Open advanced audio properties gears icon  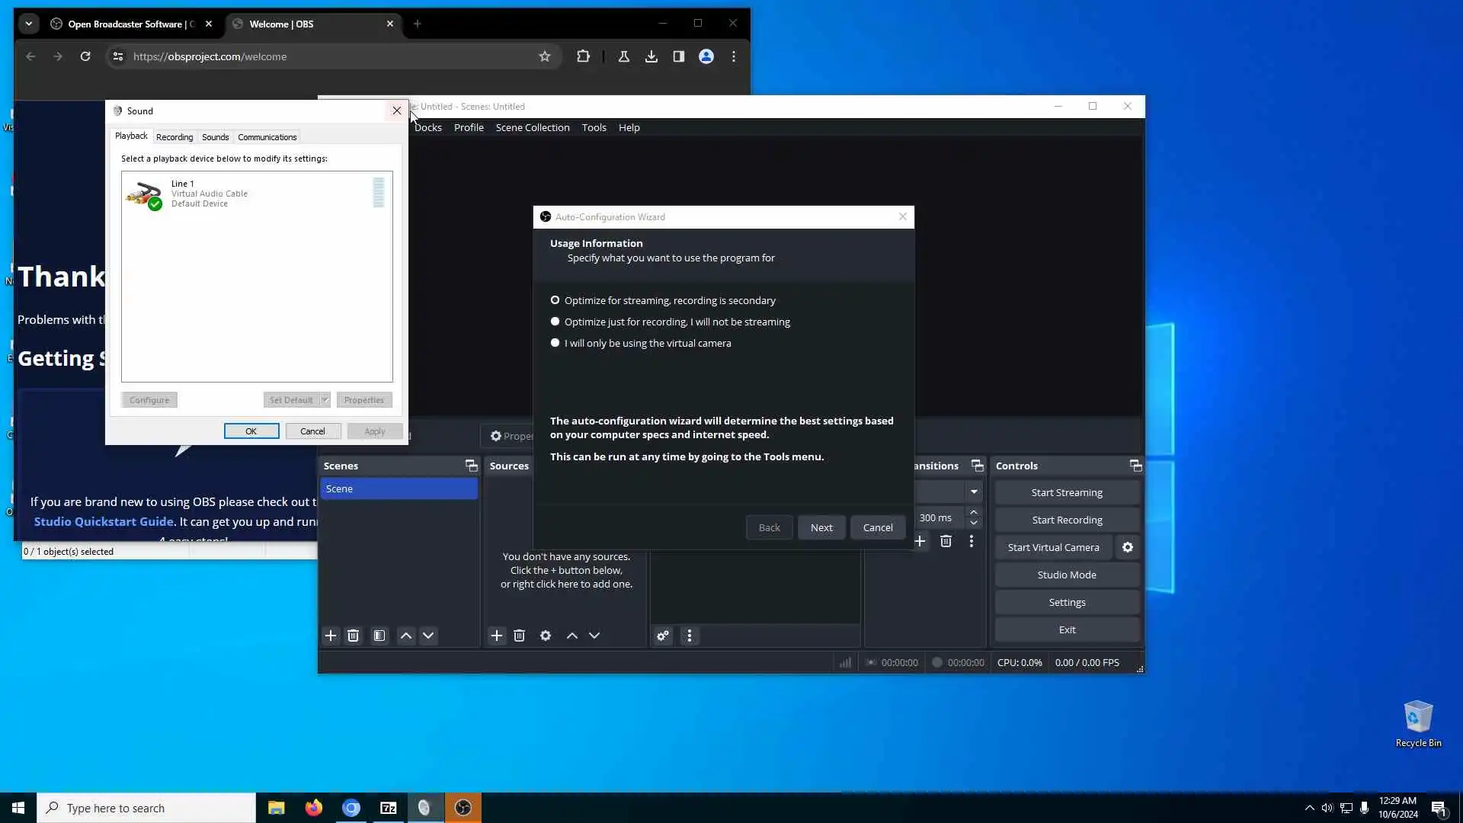click(663, 636)
